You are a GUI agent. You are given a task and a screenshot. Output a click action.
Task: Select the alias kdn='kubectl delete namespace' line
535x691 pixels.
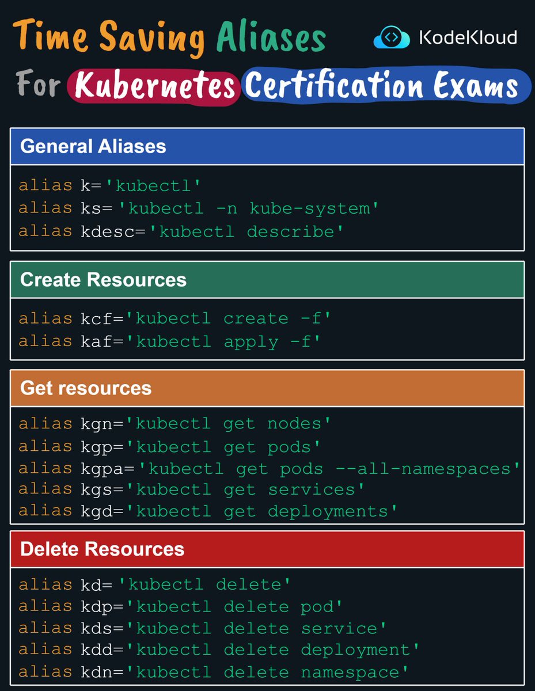[214, 672]
